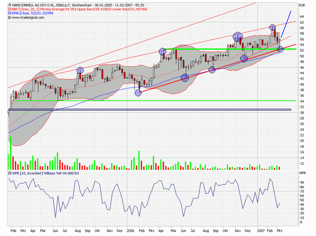Click the tallest green volume bar at far left
Screen dimensions: 316x236
pos(10,152)
